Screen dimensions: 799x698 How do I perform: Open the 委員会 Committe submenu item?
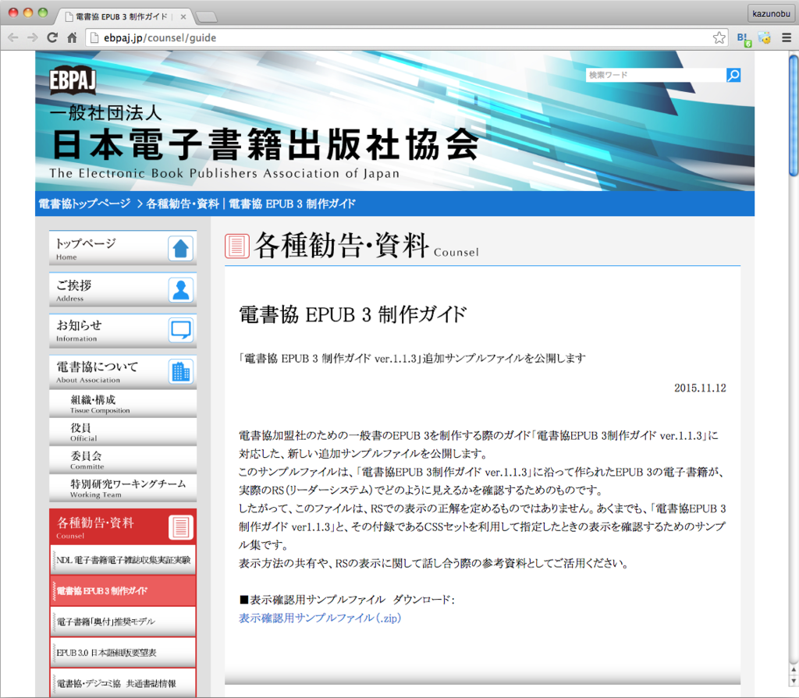coord(123,459)
